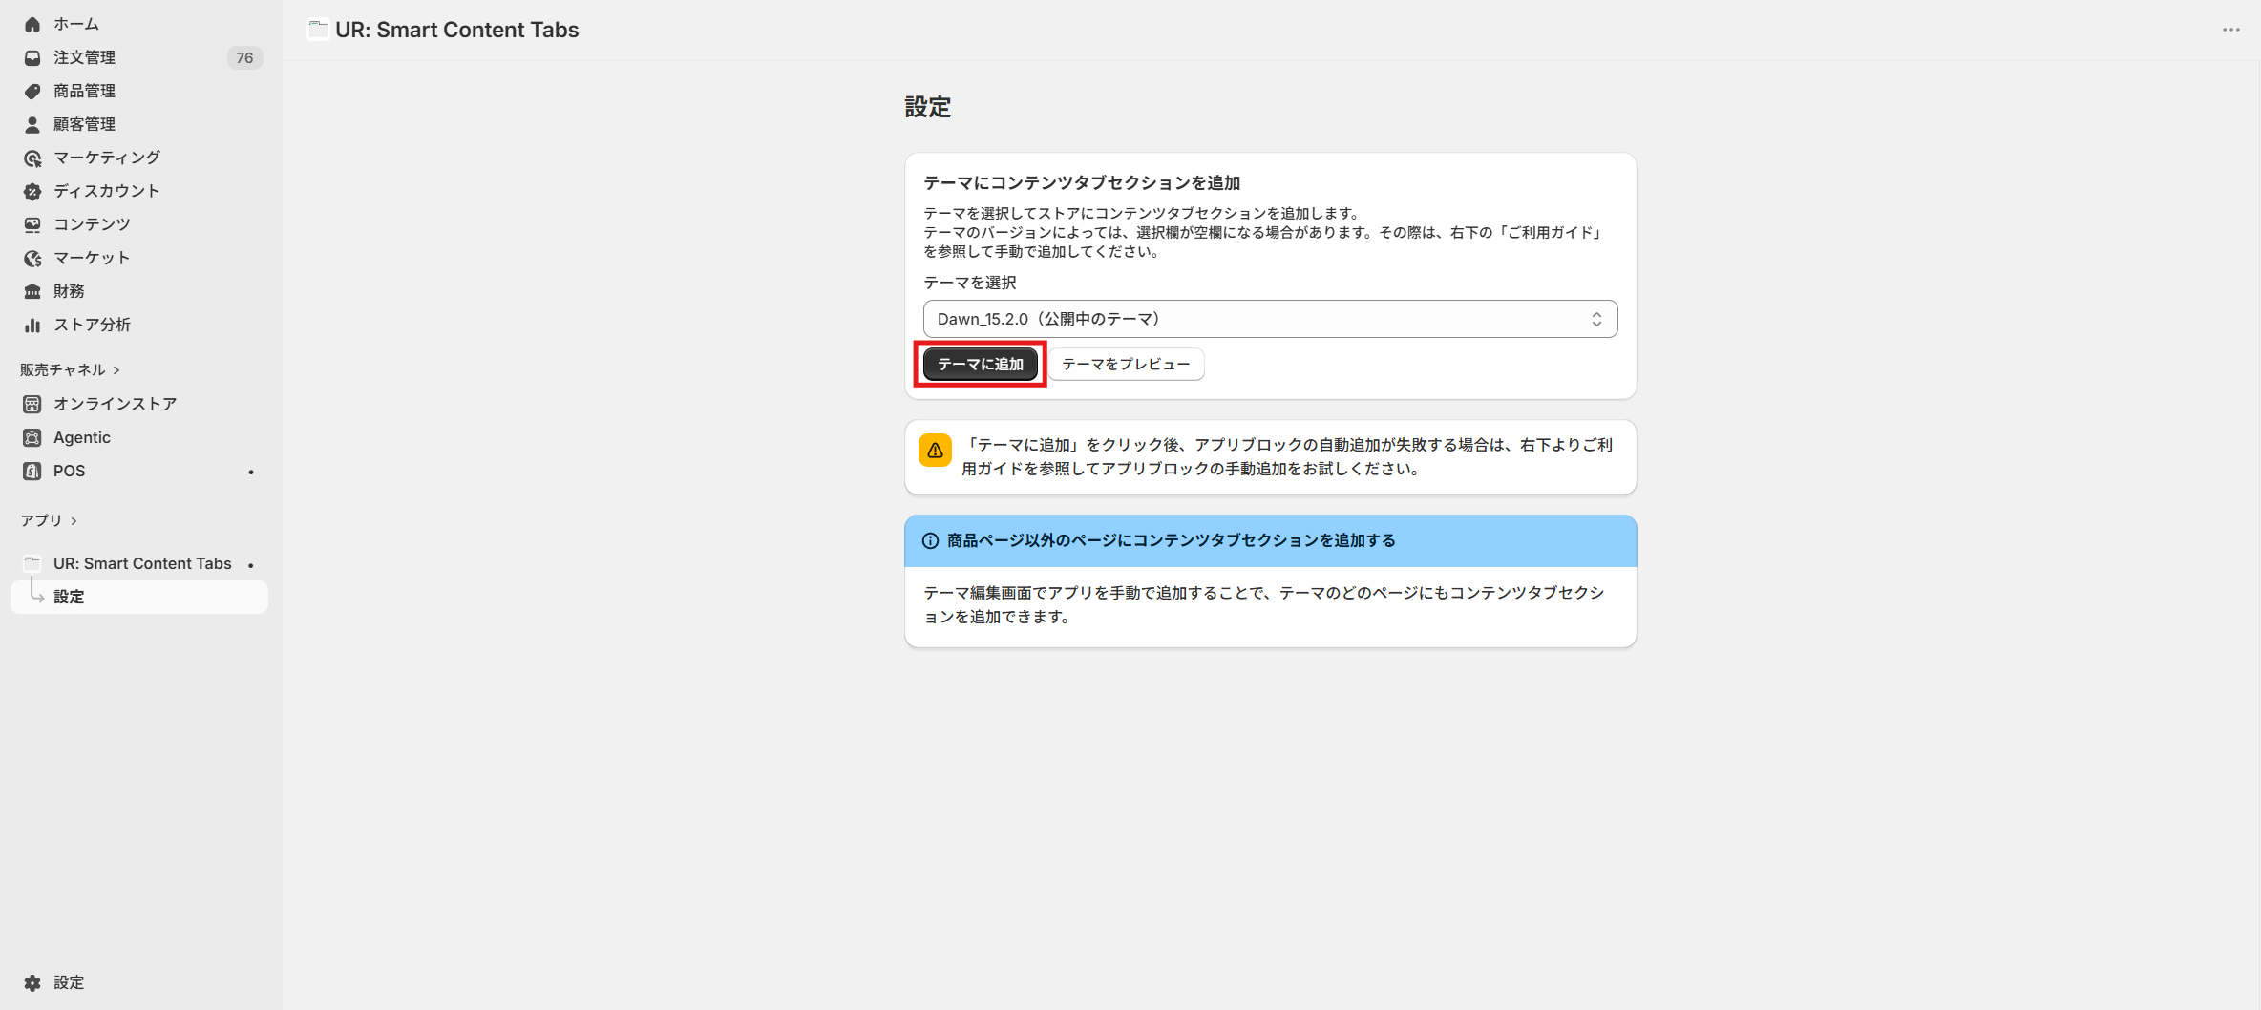Select 設定 under UR: Smart Content Tabs
2261x1010 pixels.
pos(138,597)
